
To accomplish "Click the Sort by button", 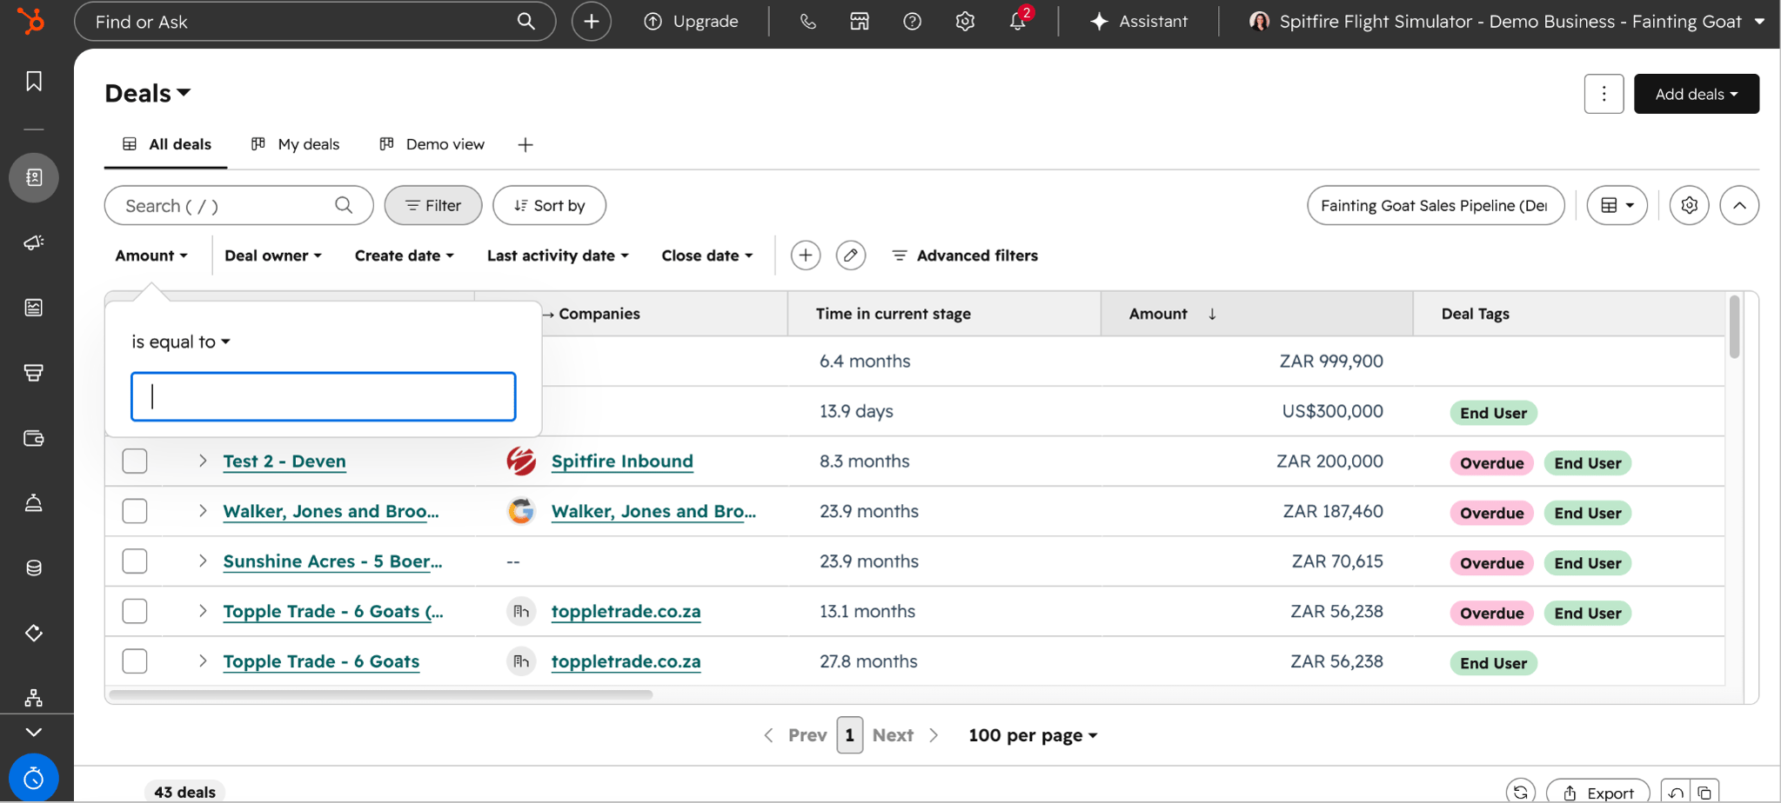I will click(x=549, y=206).
